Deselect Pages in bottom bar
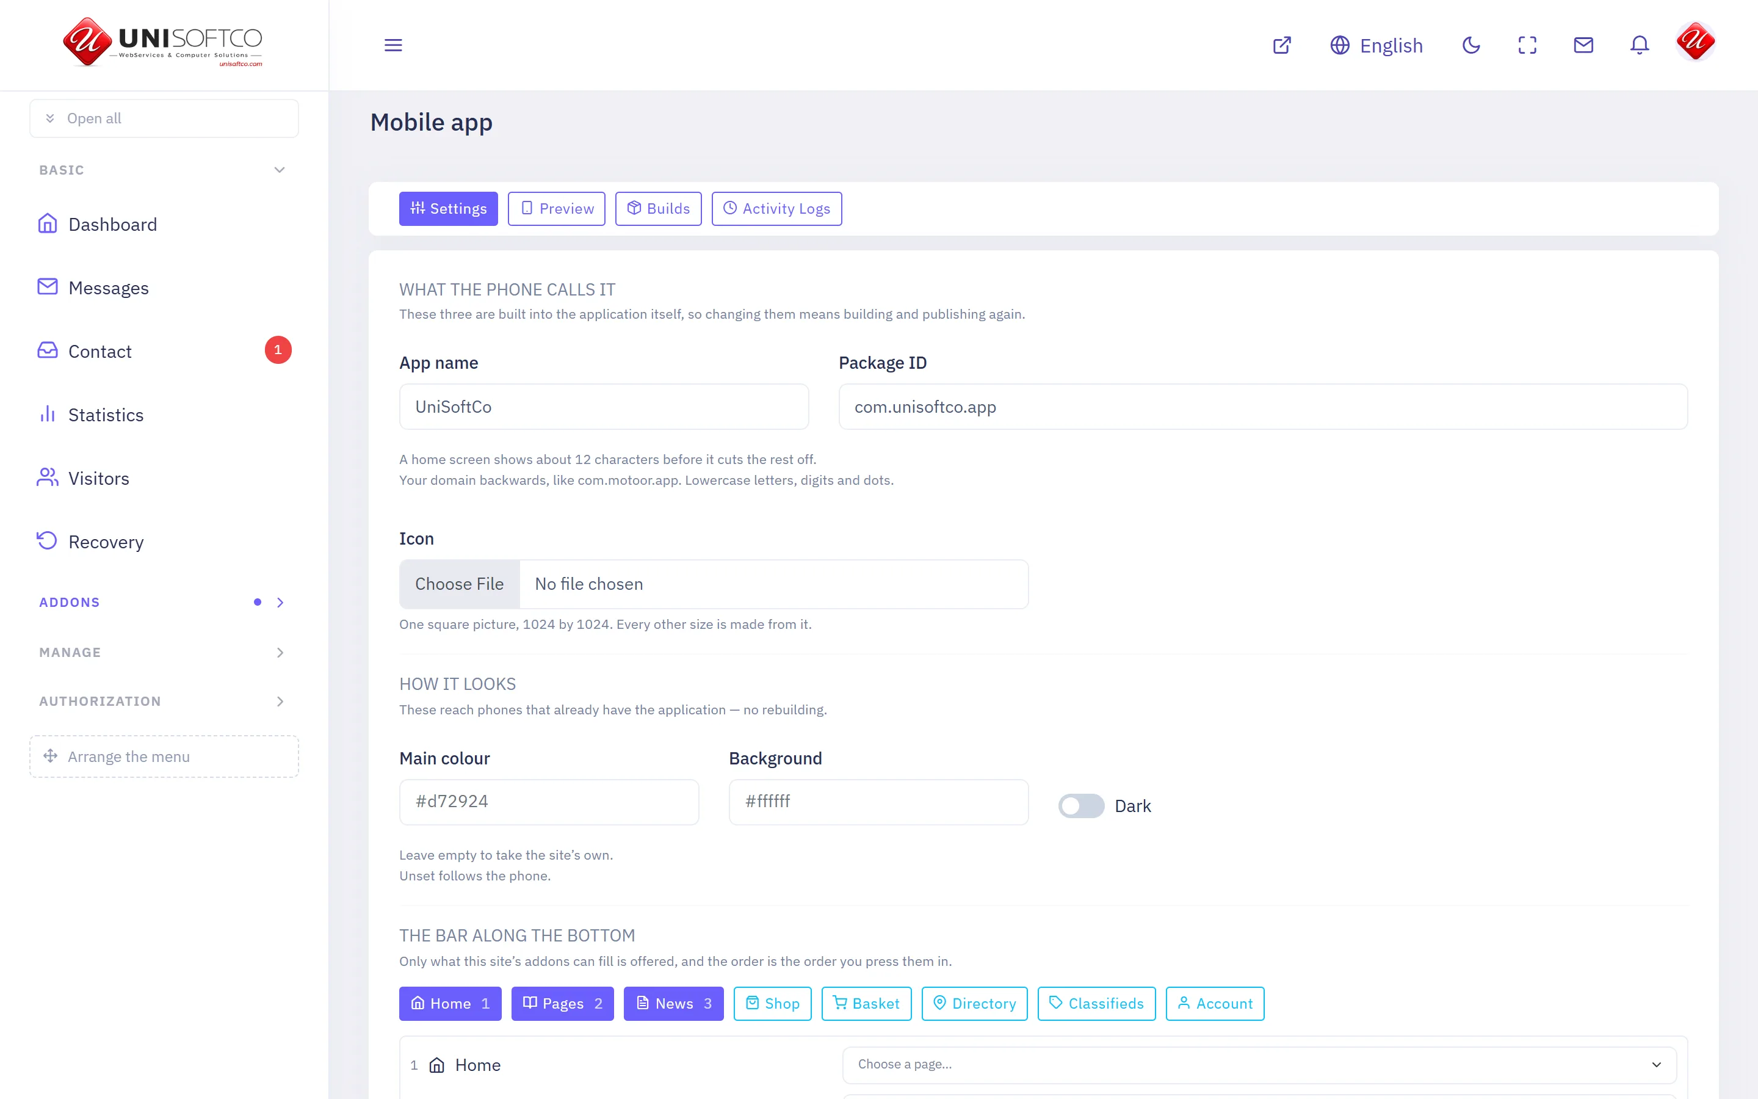This screenshot has width=1758, height=1099. [x=562, y=1003]
